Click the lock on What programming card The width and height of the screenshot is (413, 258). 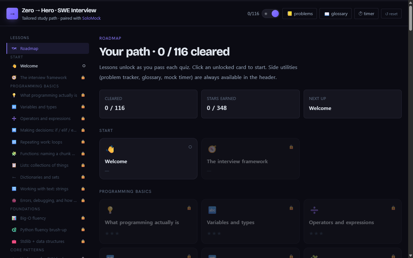(189, 208)
